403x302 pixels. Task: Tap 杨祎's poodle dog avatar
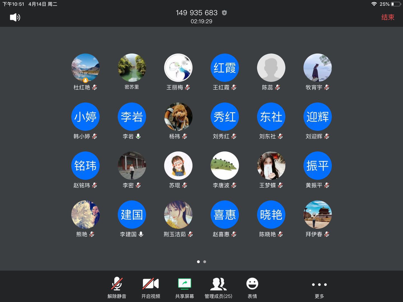[x=178, y=117]
